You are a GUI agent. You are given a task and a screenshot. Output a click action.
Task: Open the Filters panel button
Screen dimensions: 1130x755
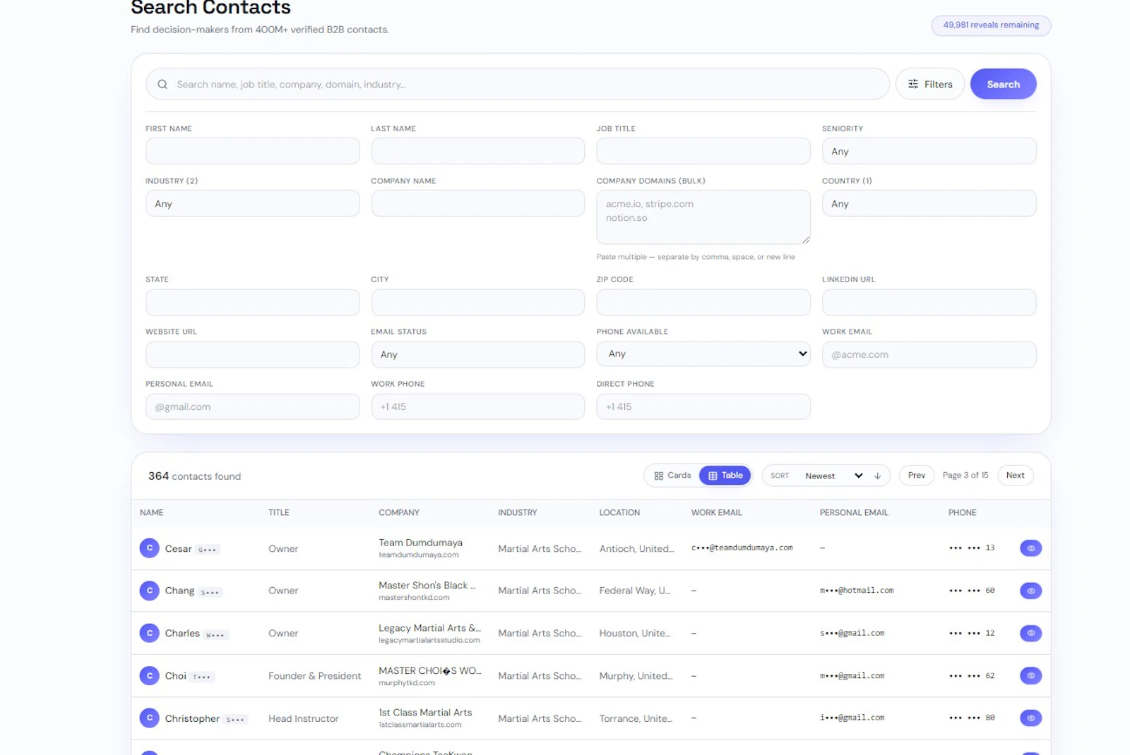[929, 84]
